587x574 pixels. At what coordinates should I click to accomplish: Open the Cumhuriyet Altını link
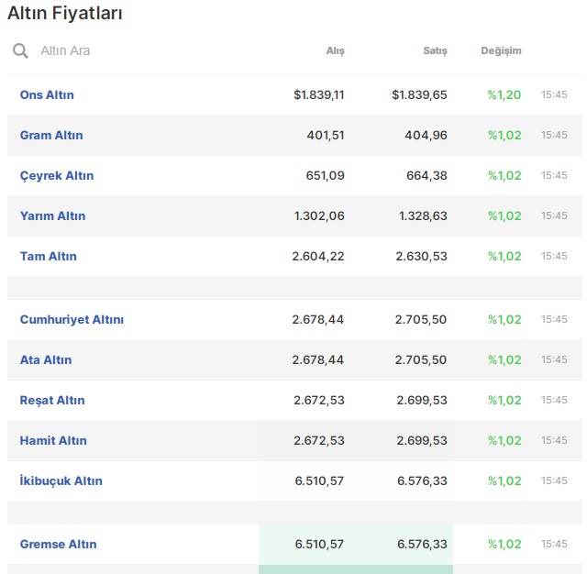[72, 319]
